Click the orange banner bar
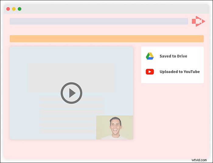The width and height of the screenshot is (213, 163). click(x=106, y=39)
